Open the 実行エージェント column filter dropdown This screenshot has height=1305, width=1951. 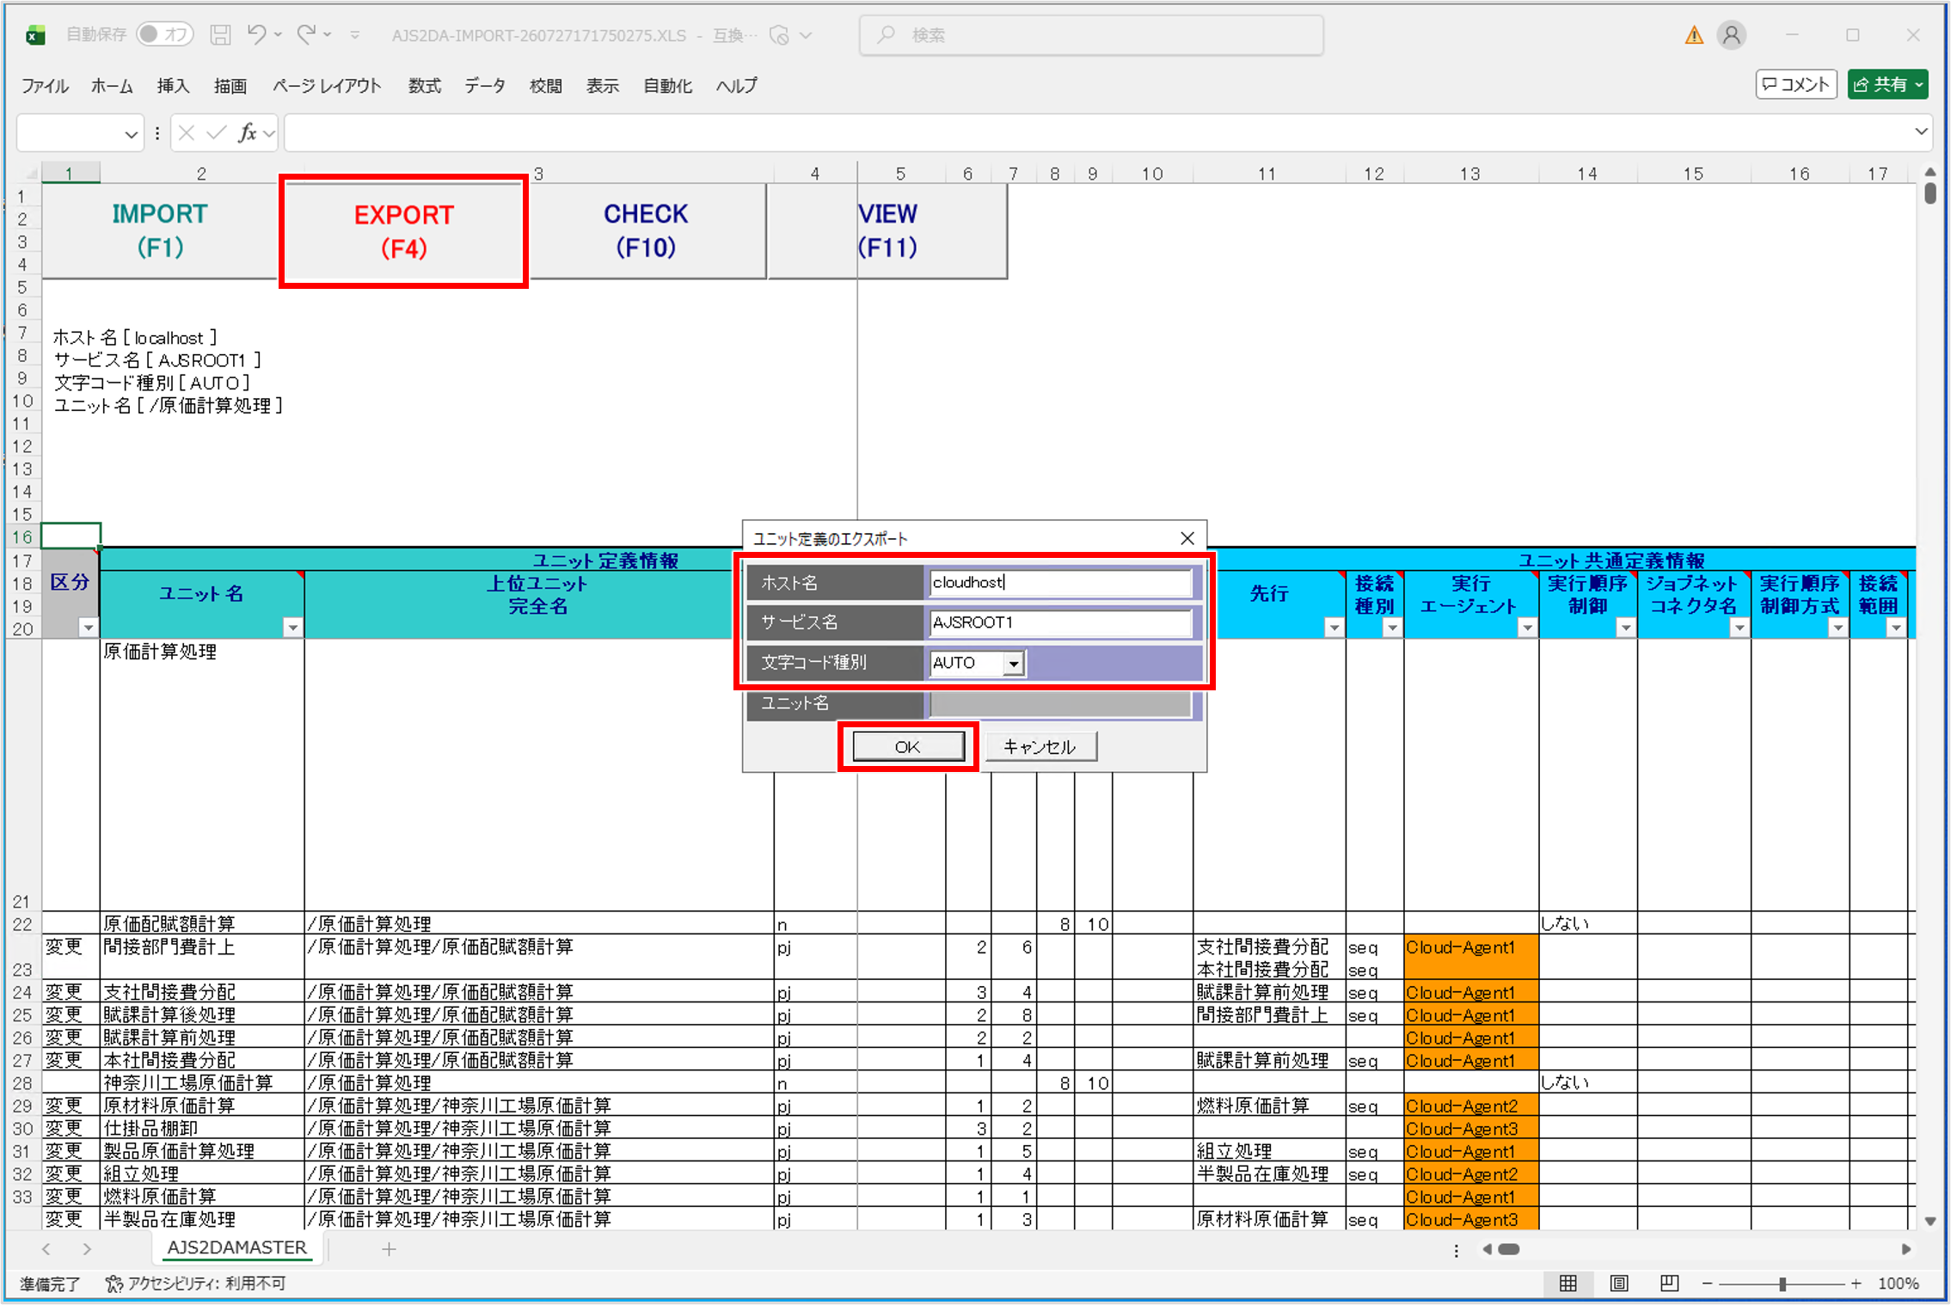pyautogui.click(x=1527, y=628)
